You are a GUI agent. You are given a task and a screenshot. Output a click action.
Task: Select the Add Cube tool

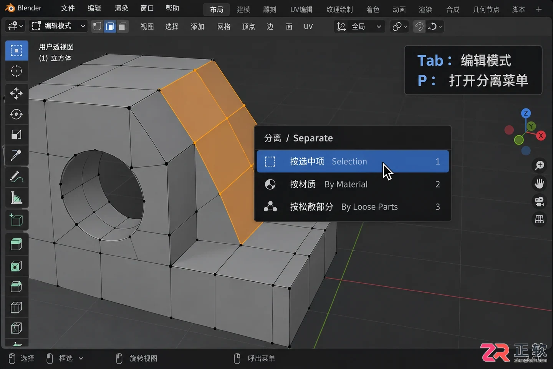tap(17, 220)
